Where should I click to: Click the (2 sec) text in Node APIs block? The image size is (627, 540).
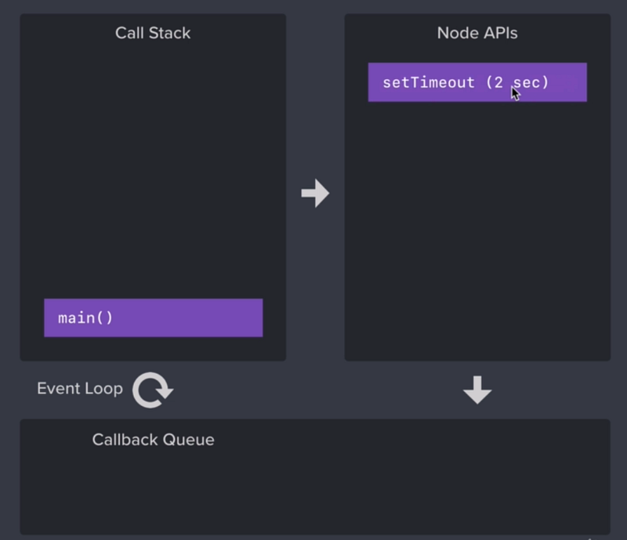click(x=517, y=83)
